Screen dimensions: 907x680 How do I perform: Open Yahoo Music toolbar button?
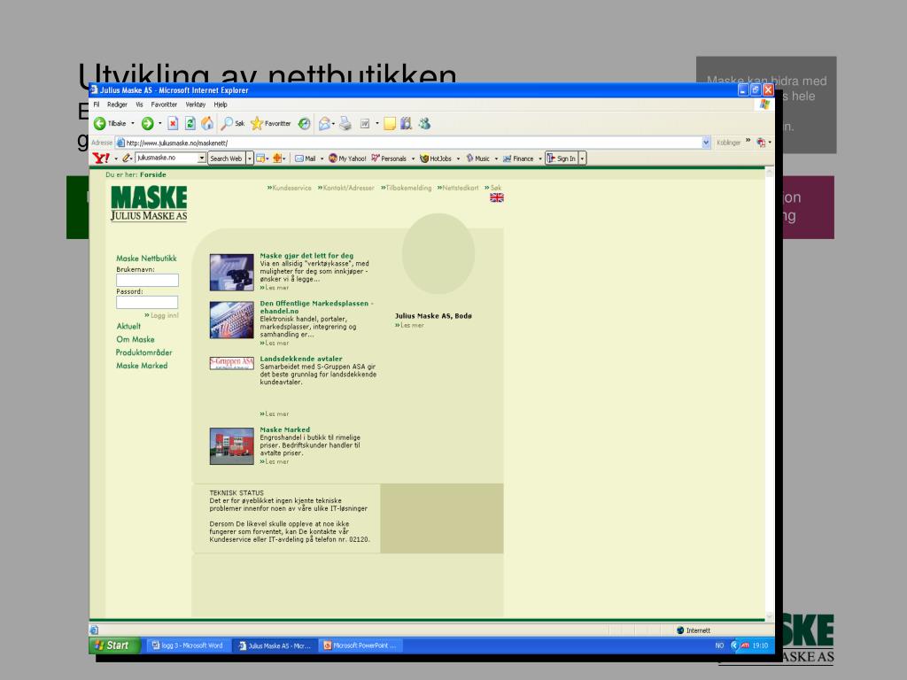tap(477, 158)
